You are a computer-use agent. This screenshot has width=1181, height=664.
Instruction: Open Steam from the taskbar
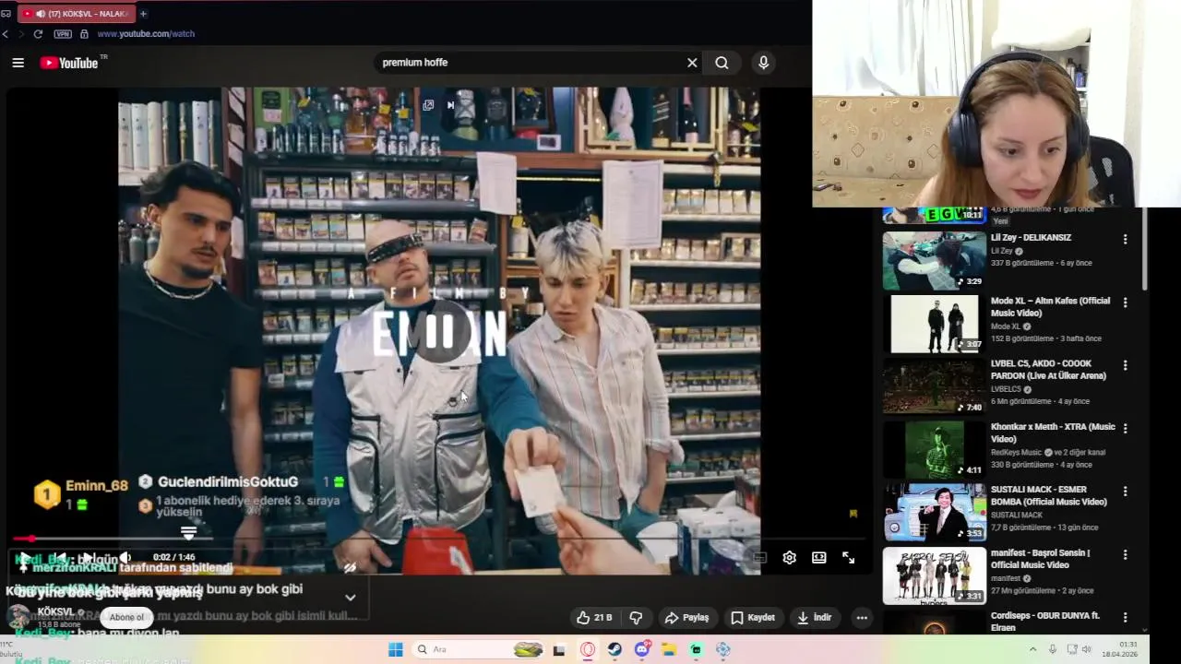click(614, 650)
